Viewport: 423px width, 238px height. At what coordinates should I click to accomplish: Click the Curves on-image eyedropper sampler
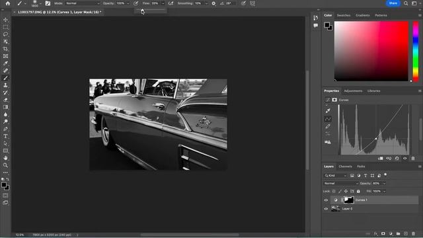point(328,110)
